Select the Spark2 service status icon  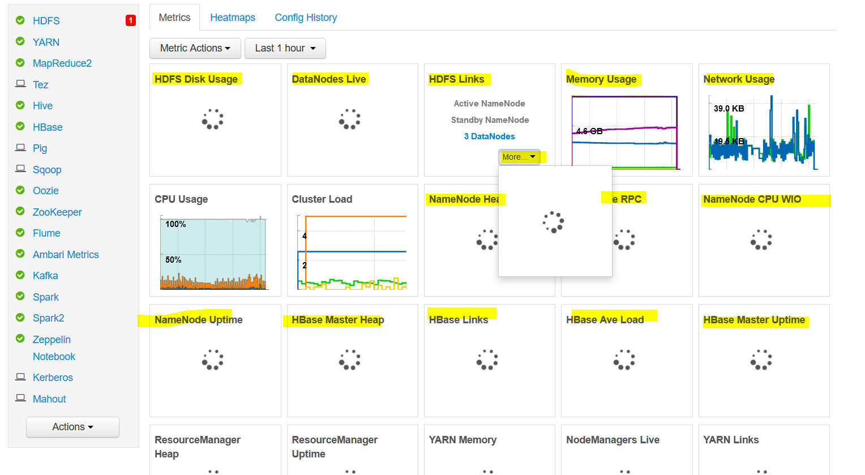point(20,318)
